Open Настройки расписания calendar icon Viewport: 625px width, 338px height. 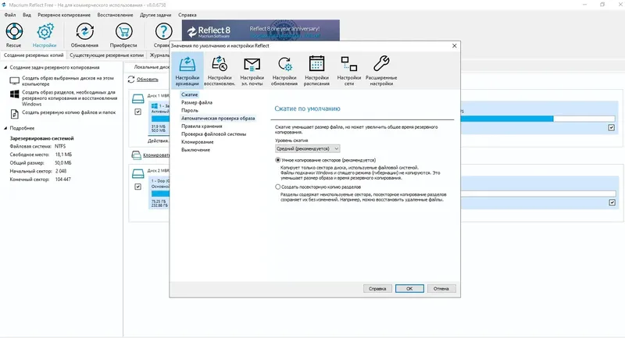coord(316,70)
